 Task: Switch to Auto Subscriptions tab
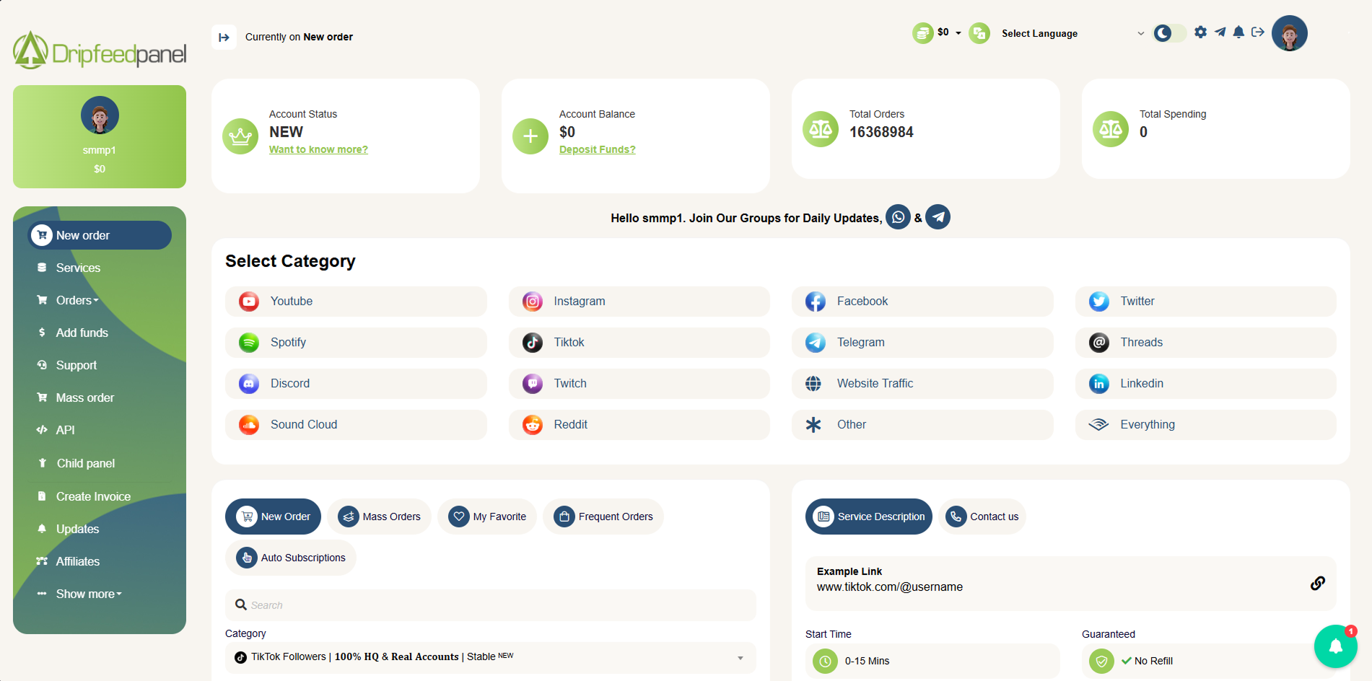[291, 558]
